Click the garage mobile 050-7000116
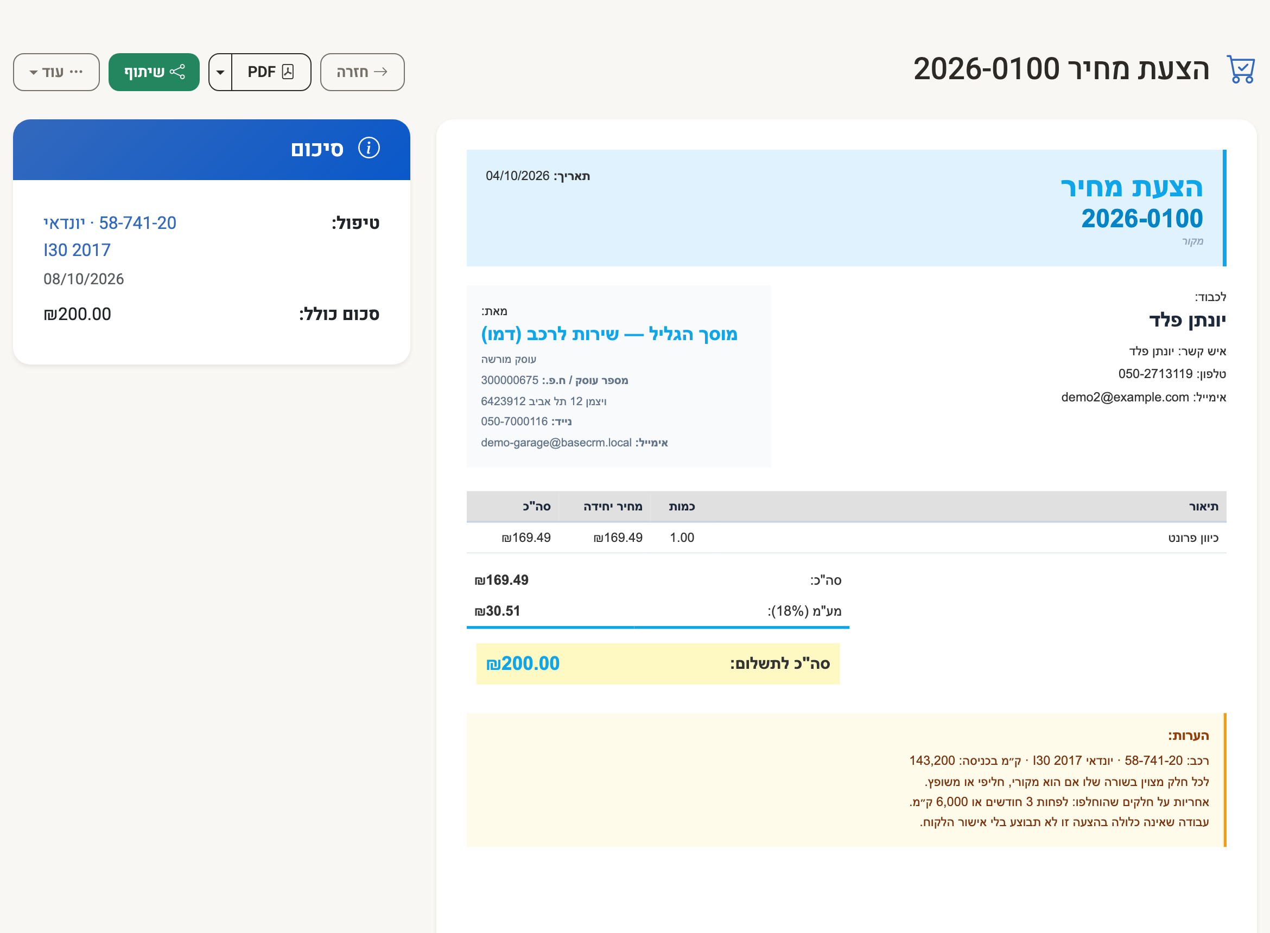 click(514, 421)
